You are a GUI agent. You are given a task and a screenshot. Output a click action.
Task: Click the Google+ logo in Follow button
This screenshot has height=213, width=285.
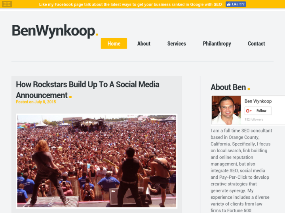(249, 111)
